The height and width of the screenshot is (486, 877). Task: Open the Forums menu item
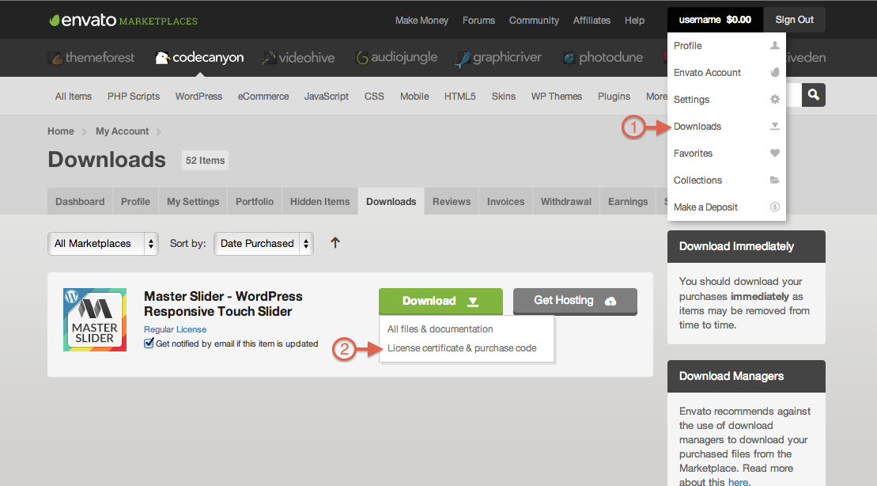478,20
